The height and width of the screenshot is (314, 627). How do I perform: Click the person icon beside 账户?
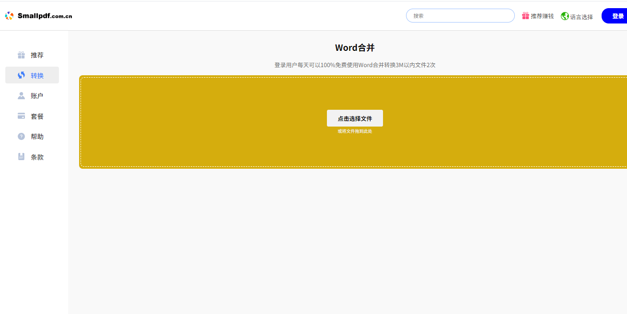[x=21, y=96]
